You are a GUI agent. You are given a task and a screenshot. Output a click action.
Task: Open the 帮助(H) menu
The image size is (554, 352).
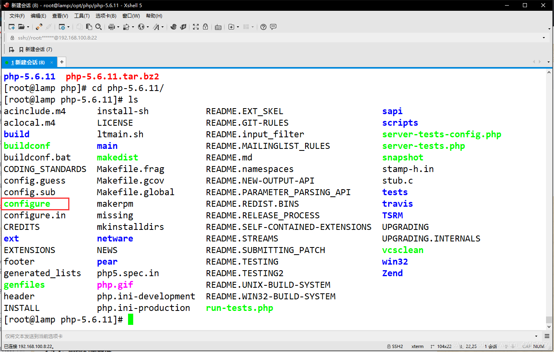pos(154,16)
